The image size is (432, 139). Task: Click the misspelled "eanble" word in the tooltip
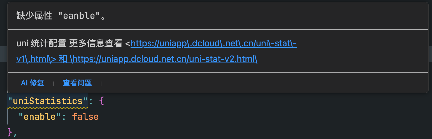tap(79, 16)
